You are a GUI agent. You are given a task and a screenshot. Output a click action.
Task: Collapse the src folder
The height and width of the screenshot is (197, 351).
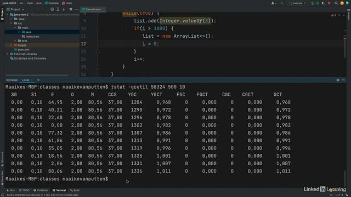tap(11, 23)
